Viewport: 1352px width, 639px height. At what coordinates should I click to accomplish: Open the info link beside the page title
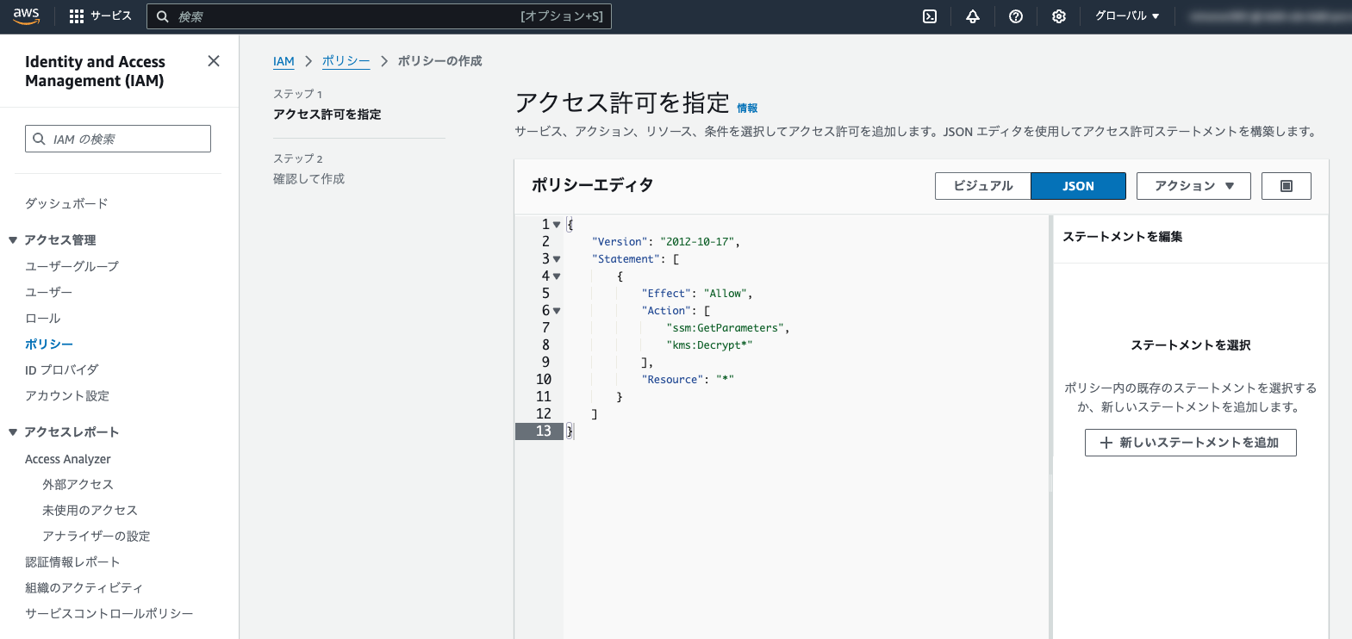[x=747, y=108]
